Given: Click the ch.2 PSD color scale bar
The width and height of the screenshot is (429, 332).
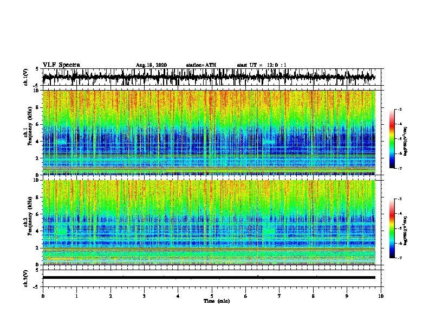Looking at the screenshot, I should [x=392, y=228].
